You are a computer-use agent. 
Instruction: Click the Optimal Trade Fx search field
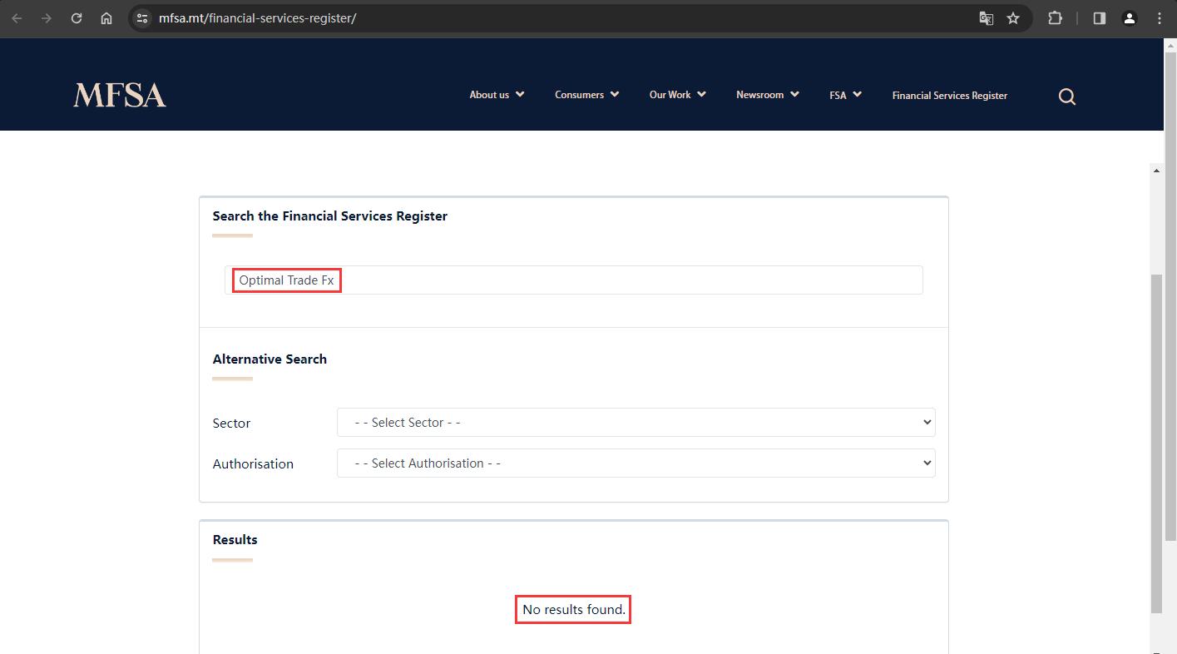[574, 280]
